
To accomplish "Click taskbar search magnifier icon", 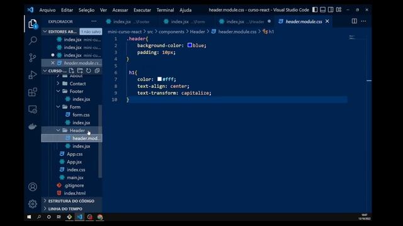I will pyautogui.click(x=39, y=217).
